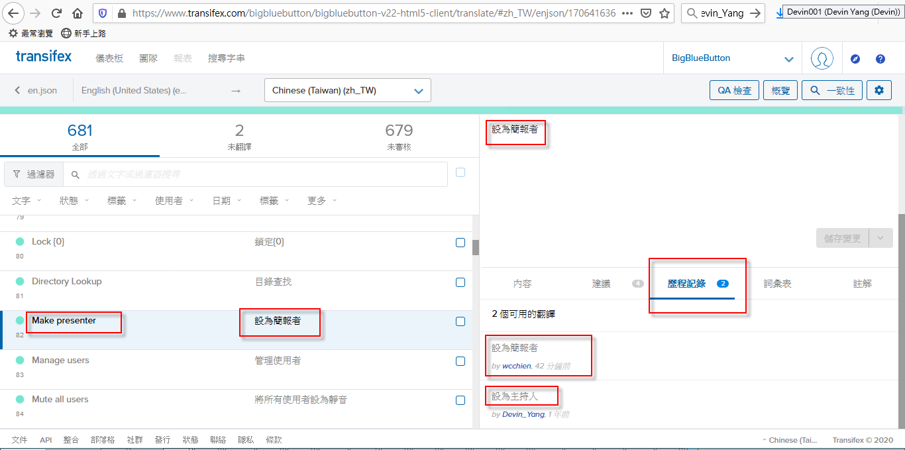Click the string list vertical scrollbar
905x450 pixels.
tap(475, 247)
